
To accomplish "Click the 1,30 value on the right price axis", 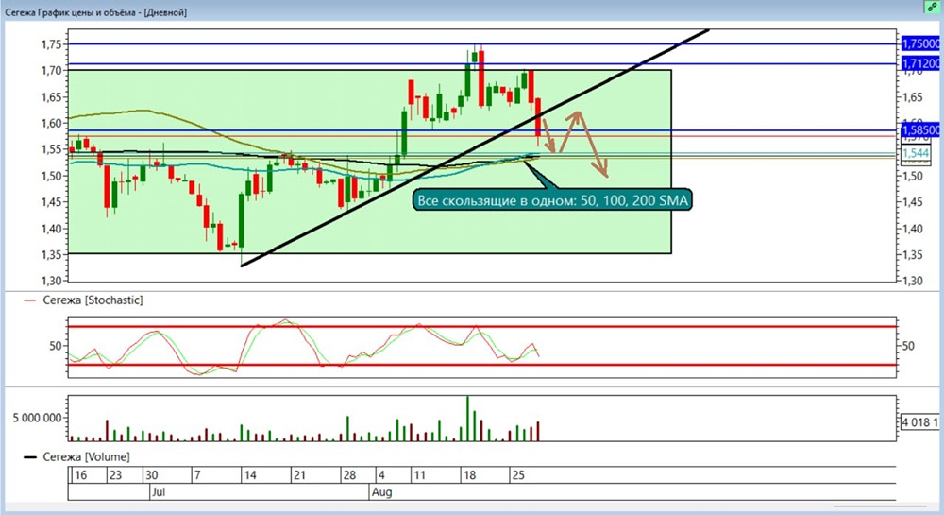I will point(913,281).
